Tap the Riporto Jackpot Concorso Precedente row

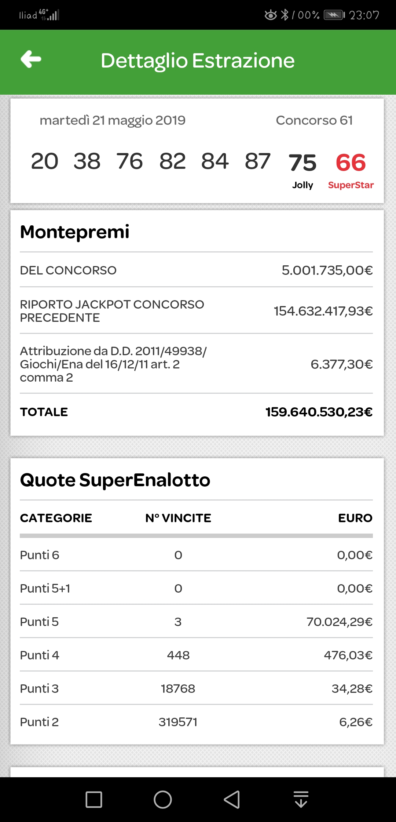(x=196, y=311)
